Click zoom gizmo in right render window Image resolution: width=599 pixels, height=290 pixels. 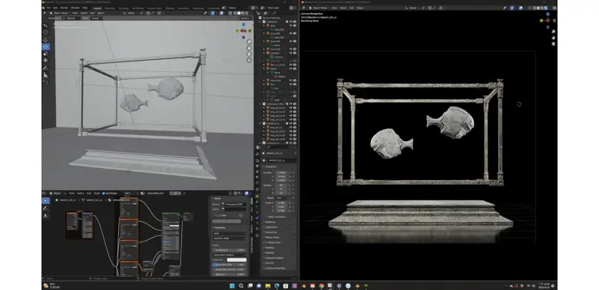(553, 32)
